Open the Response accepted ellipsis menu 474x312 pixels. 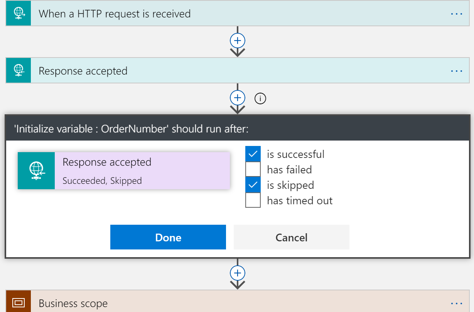click(x=456, y=70)
